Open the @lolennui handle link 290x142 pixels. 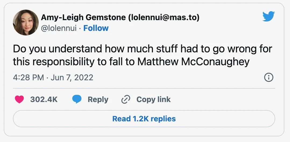point(59,28)
